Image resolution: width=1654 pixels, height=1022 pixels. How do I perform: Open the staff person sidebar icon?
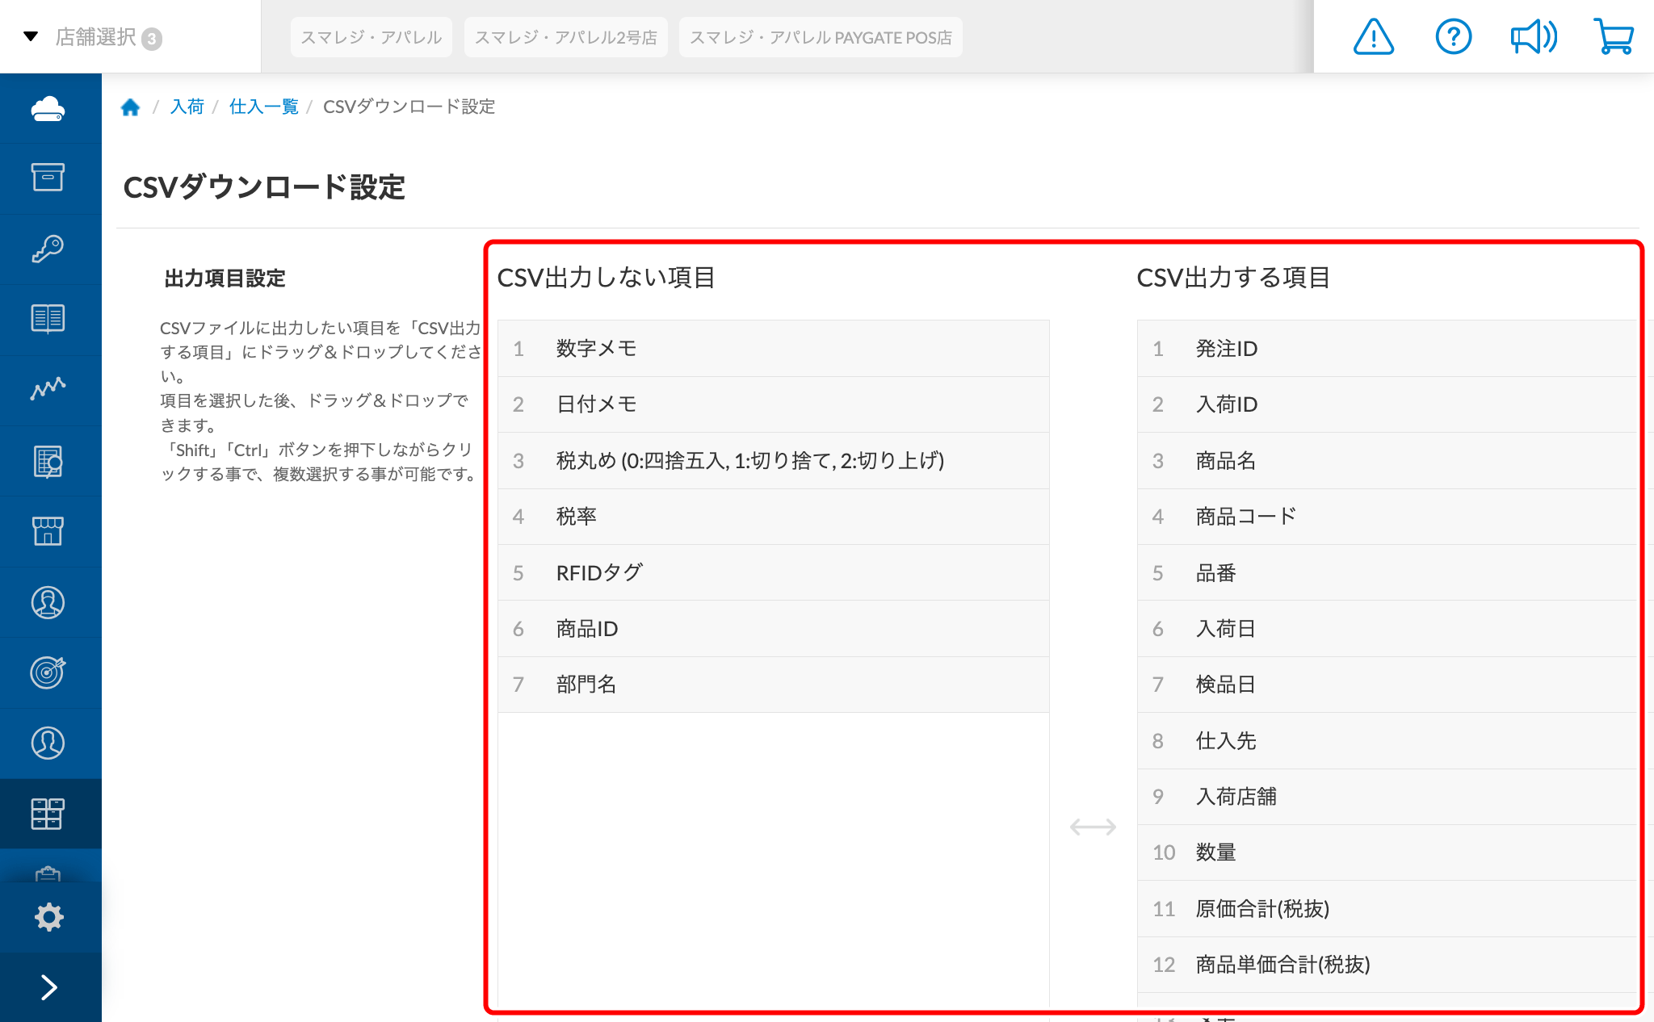tap(48, 602)
